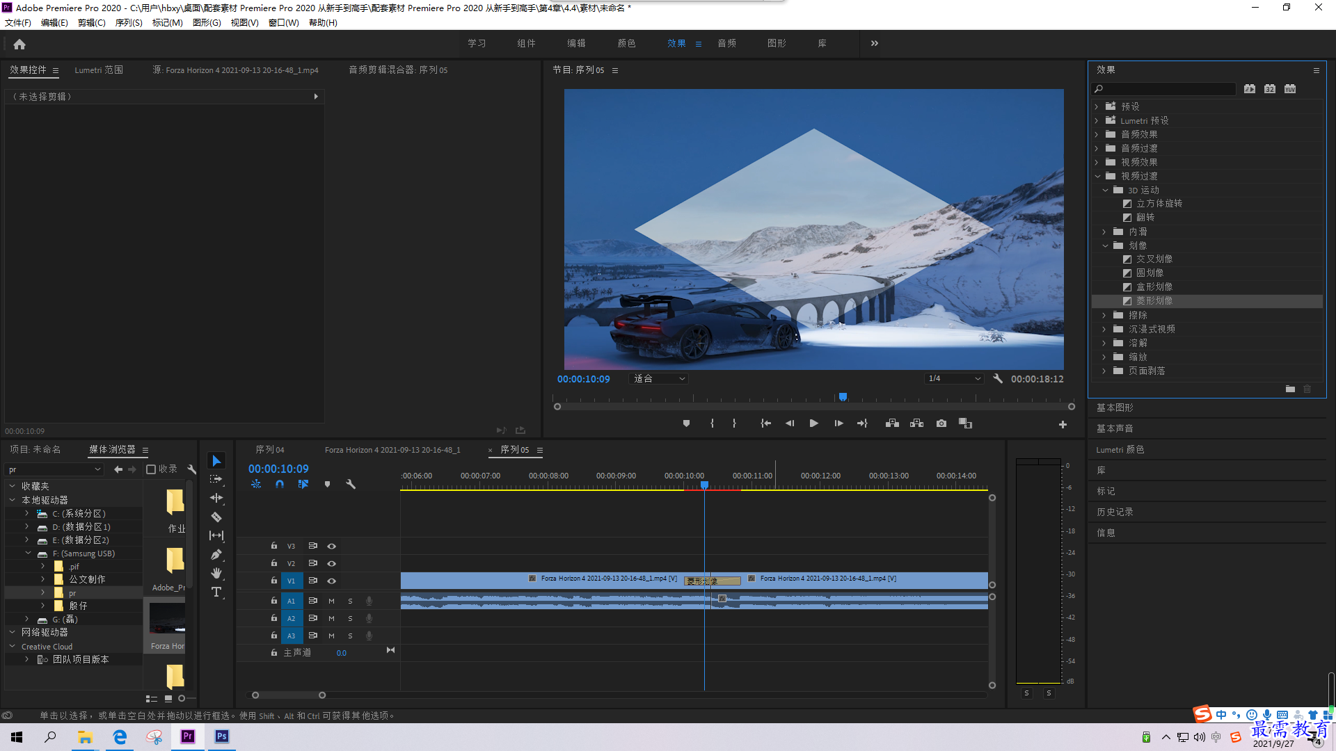Click the effects search field
The image size is (1336, 751).
pos(1163,89)
